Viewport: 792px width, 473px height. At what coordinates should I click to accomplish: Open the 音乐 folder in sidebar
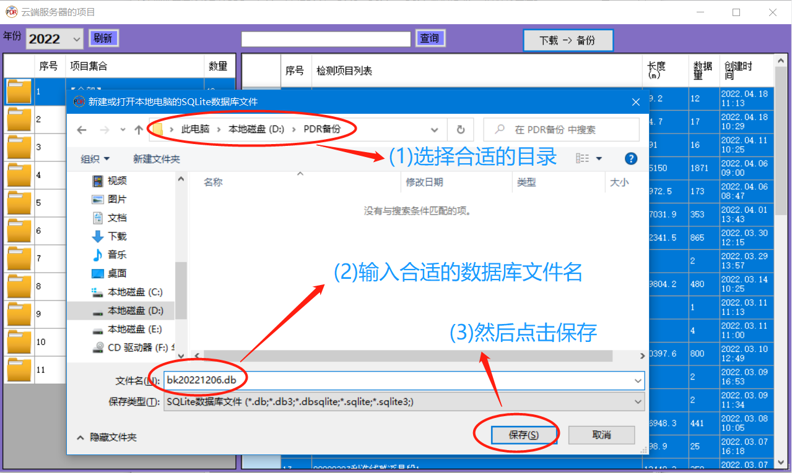point(116,255)
